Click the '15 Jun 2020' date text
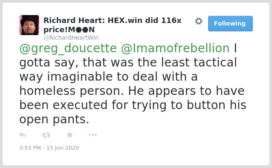The image size is (272, 168). (x=63, y=148)
